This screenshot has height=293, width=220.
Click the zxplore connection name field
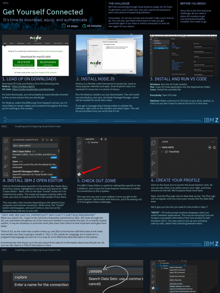(x=41, y=277)
